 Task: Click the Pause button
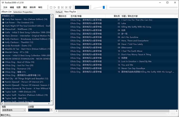(59, 7)
